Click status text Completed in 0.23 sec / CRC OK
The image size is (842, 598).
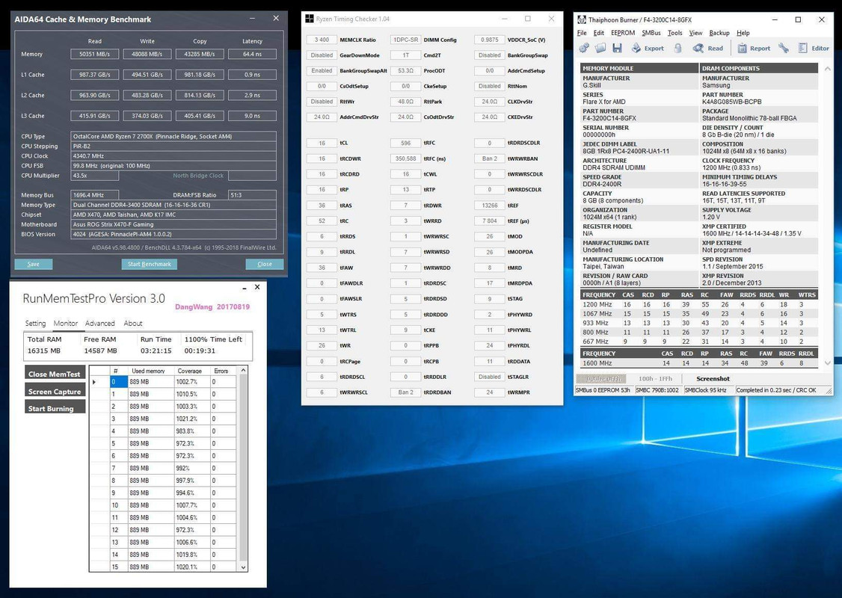tap(776, 390)
